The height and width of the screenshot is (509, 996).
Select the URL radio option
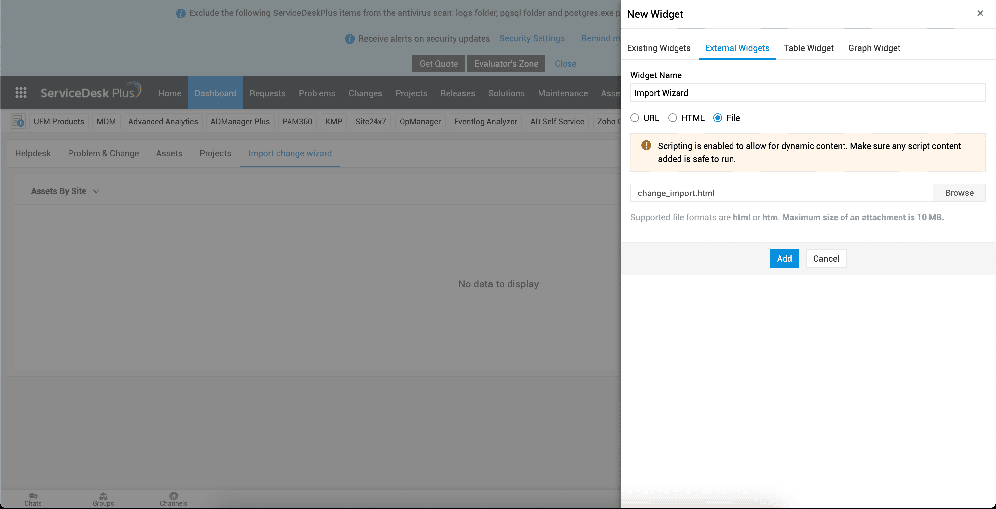(634, 118)
